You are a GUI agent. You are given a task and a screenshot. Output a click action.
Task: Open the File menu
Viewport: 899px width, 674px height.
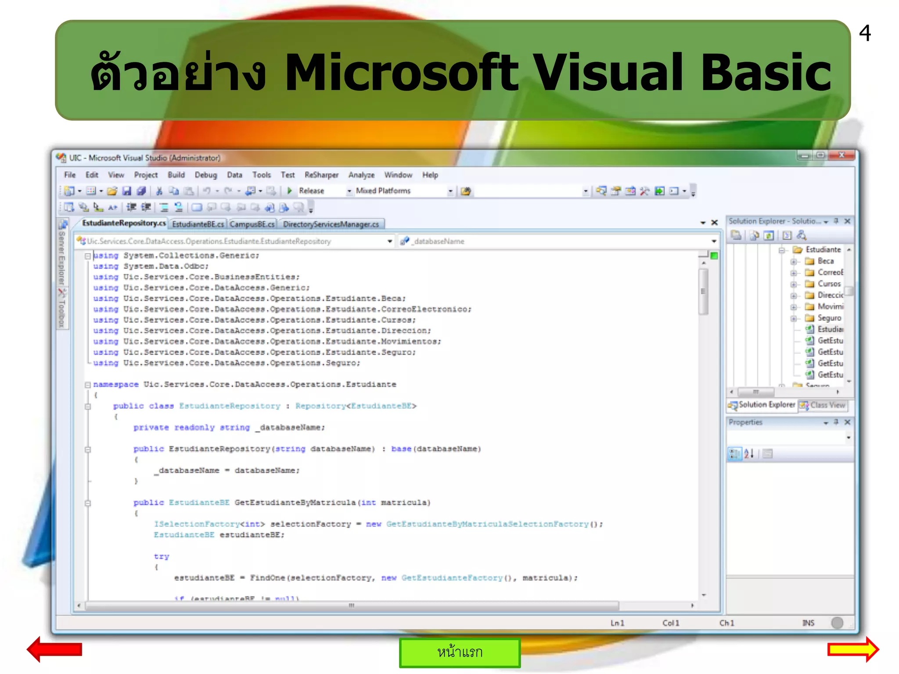(70, 175)
